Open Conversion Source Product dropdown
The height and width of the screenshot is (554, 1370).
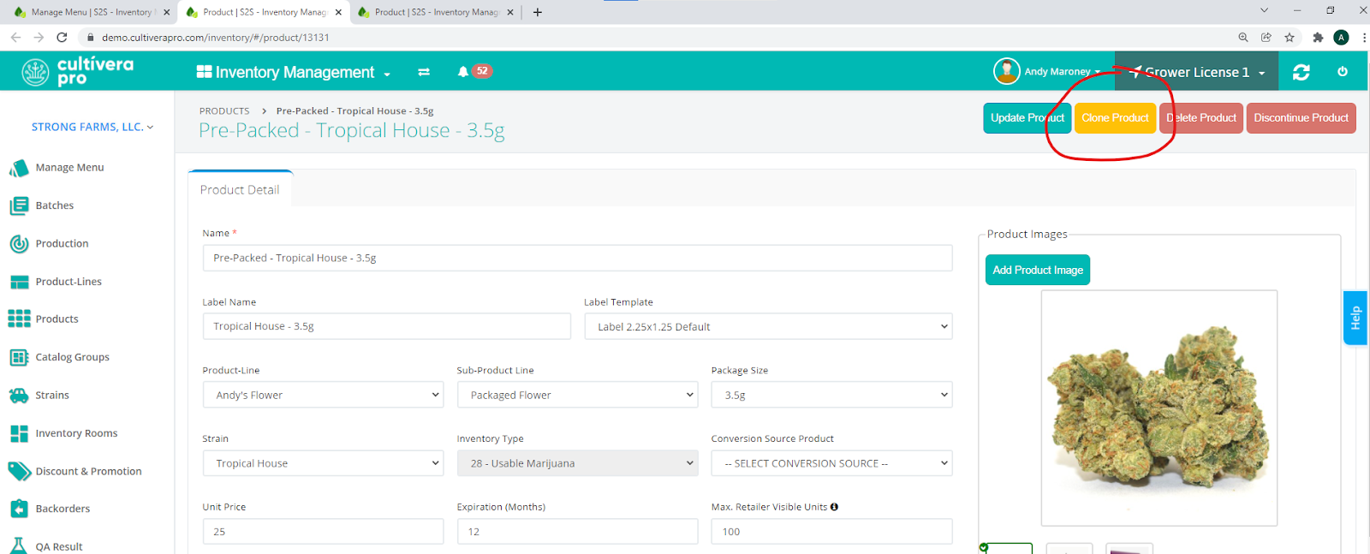tap(831, 463)
